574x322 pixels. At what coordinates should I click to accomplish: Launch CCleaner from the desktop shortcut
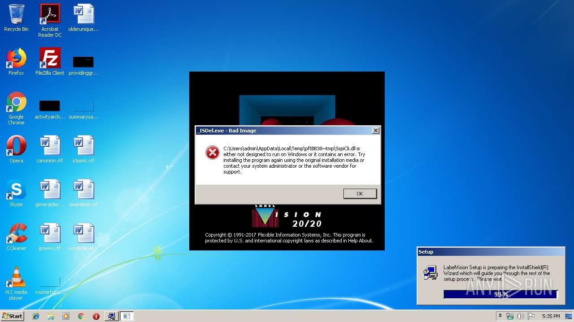(x=16, y=237)
